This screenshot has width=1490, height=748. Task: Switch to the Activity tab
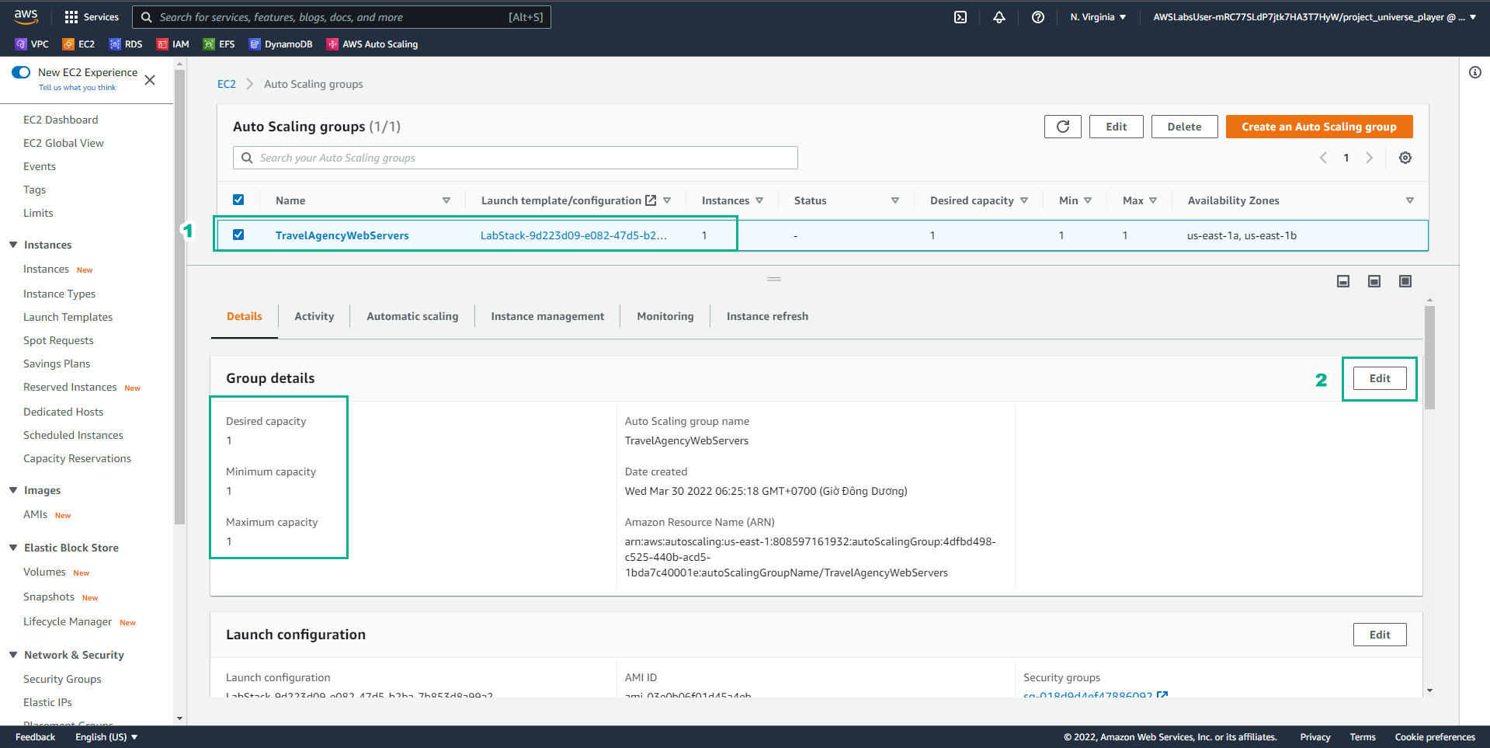[314, 316]
